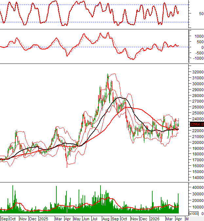Select the 2025 label on the time axis

(43, 218)
